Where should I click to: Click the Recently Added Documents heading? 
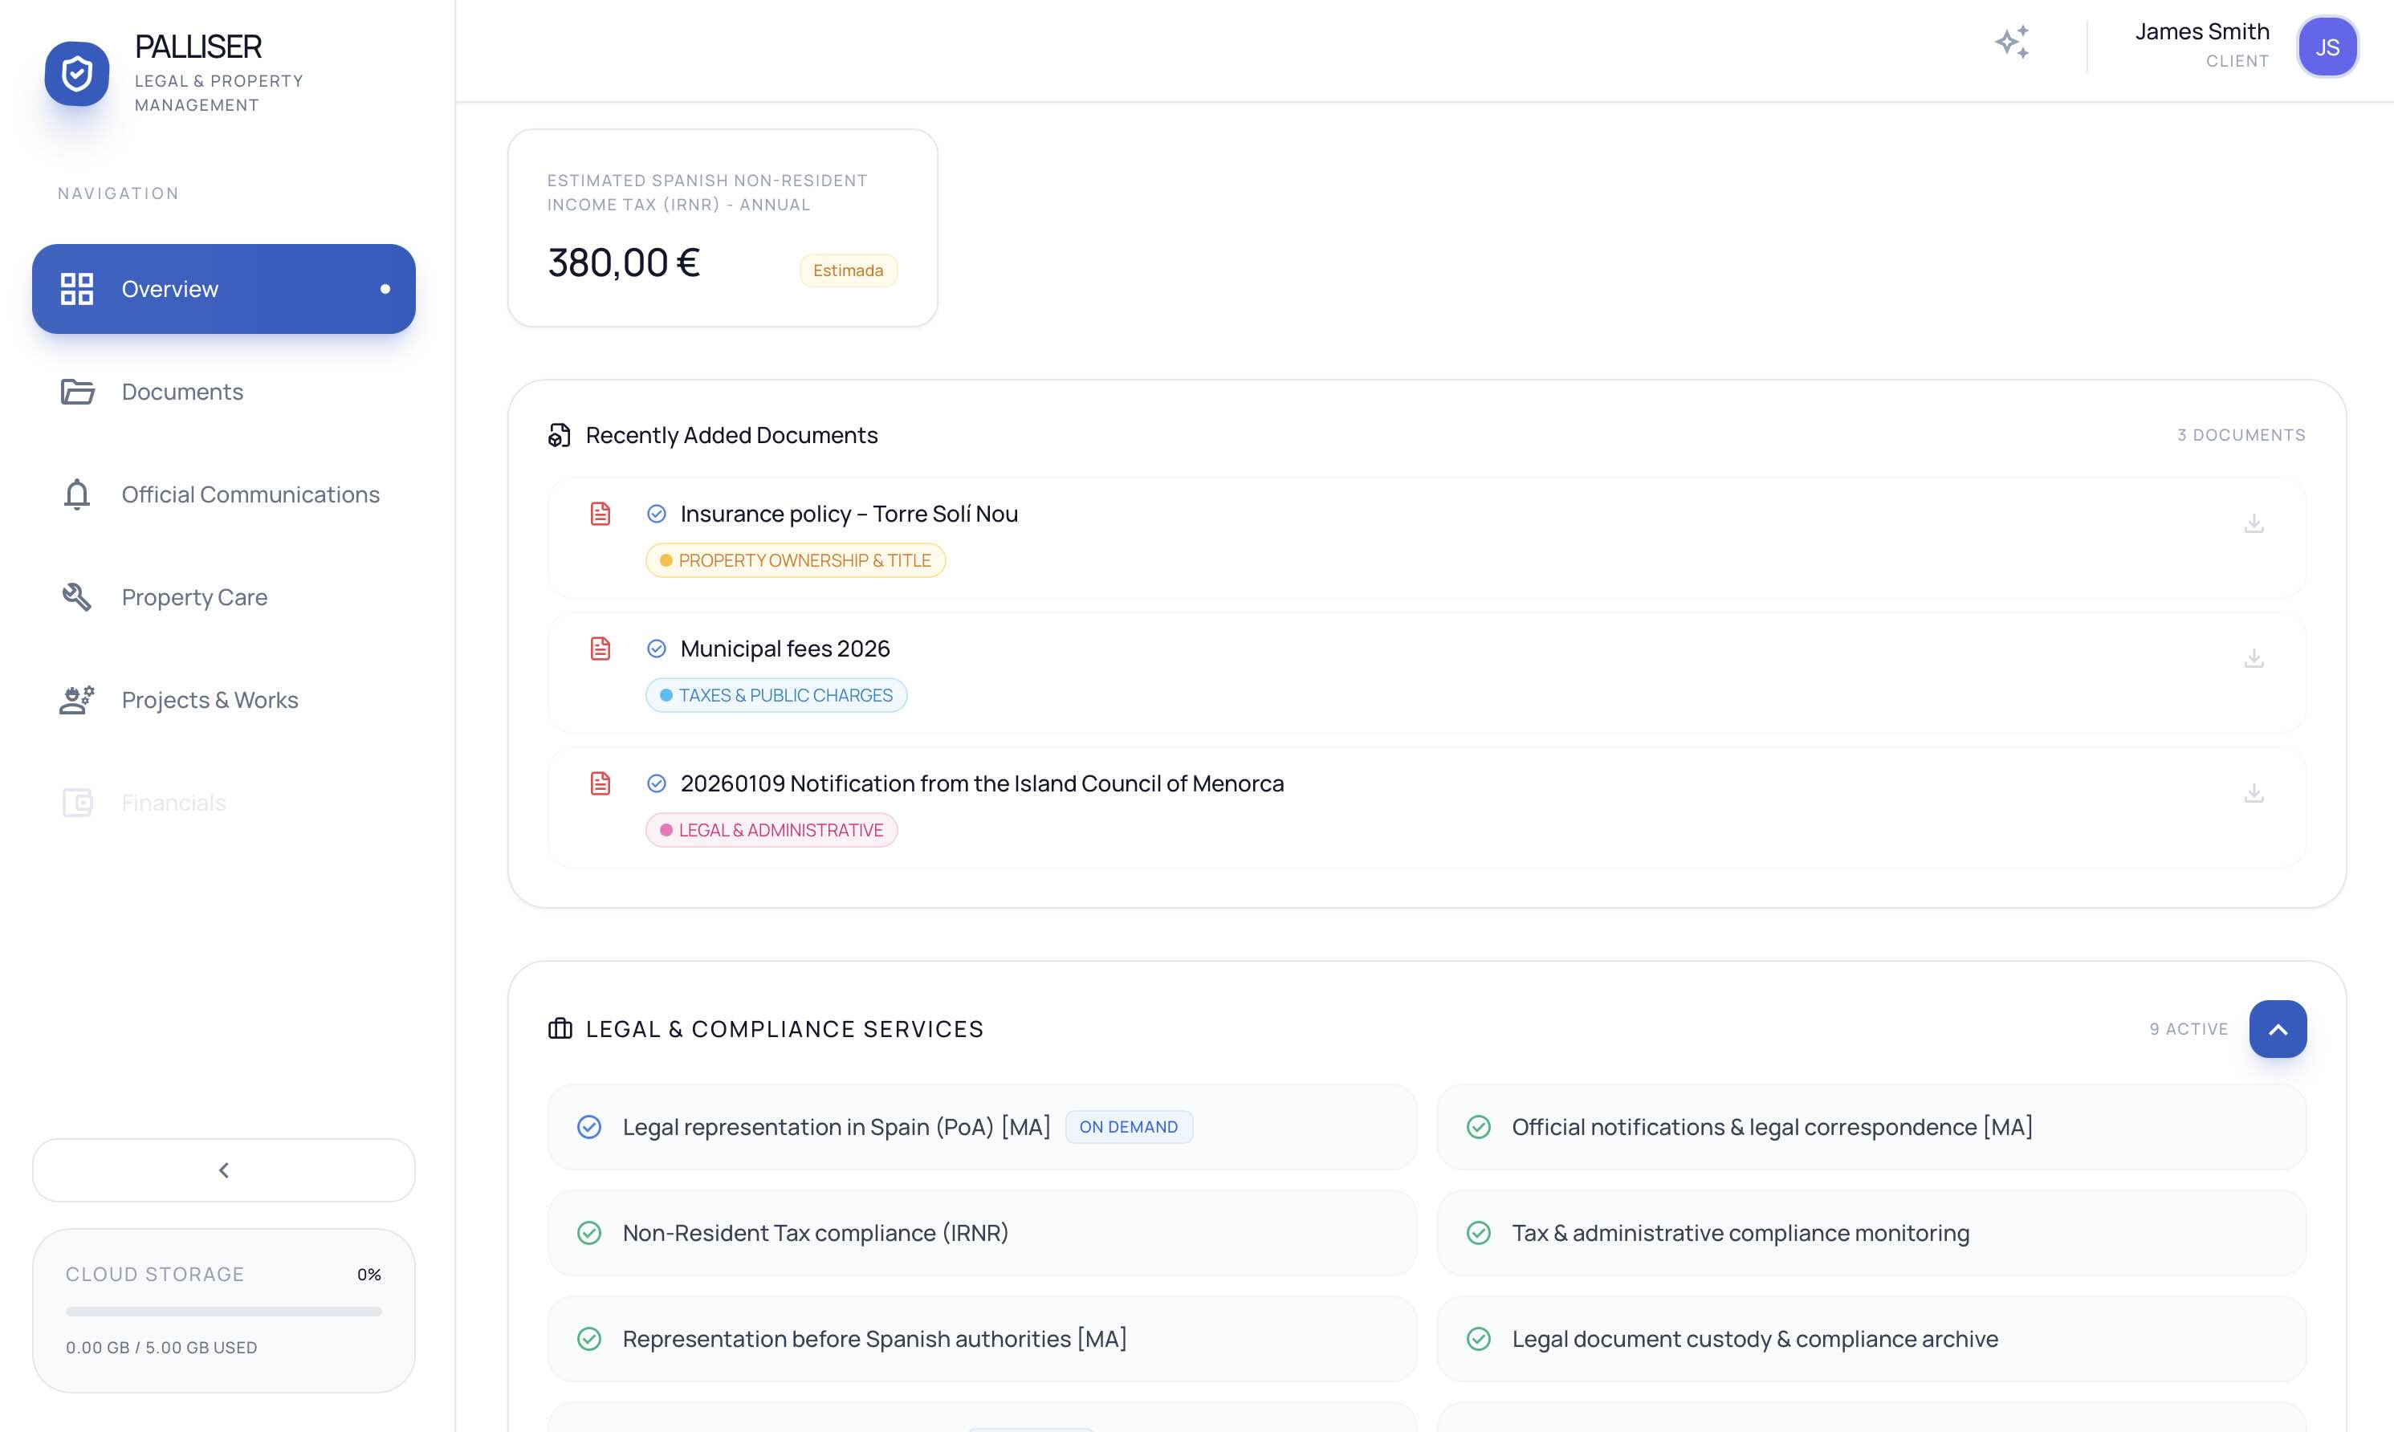(x=731, y=435)
